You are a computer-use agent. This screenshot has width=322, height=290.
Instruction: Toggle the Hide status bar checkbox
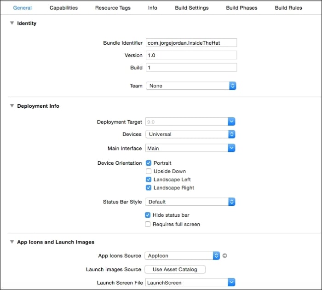(x=148, y=215)
